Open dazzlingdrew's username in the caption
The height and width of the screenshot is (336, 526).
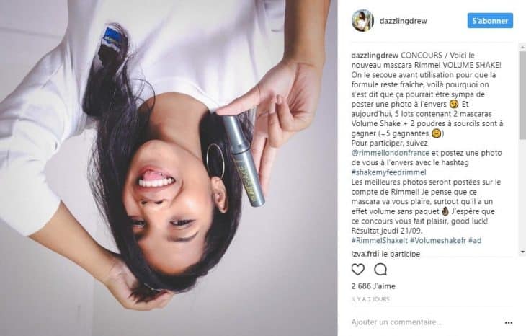(x=375, y=55)
